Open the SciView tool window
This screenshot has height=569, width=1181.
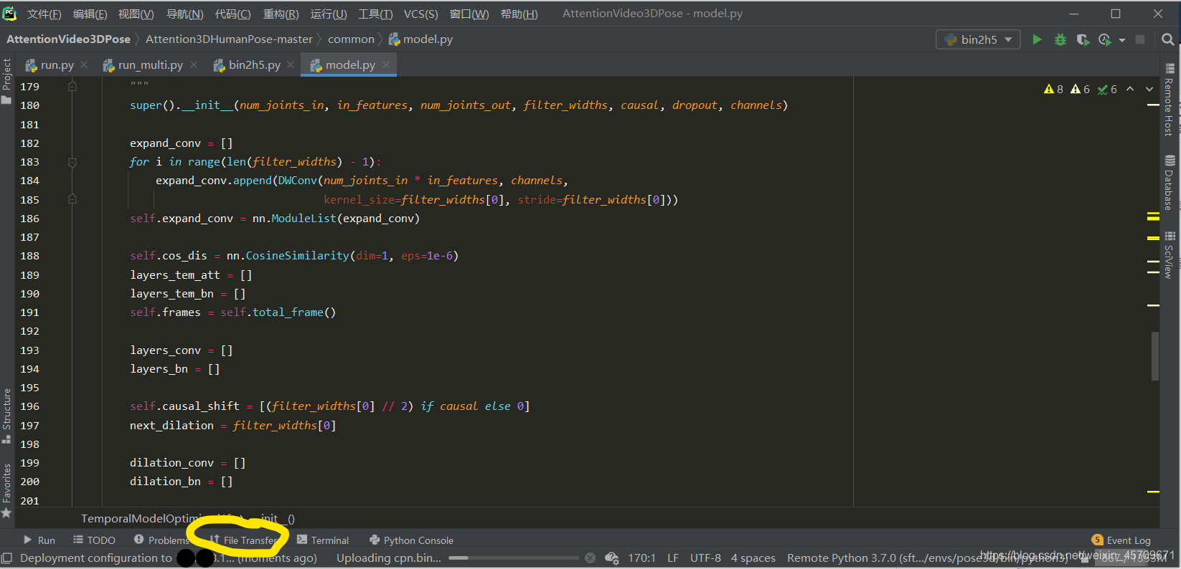tap(1170, 254)
